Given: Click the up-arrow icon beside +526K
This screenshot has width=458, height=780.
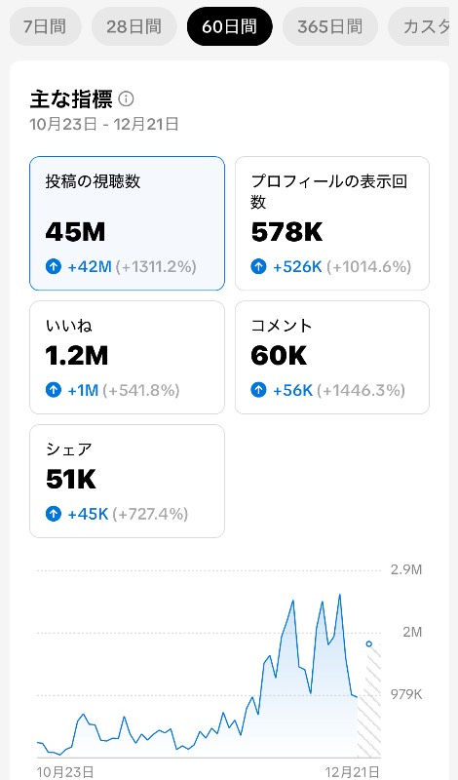Looking at the screenshot, I should (258, 266).
